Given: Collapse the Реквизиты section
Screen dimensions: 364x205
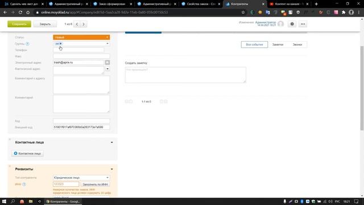Looking at the screenshot, I should pyautogui.click(x=112, y=169).
